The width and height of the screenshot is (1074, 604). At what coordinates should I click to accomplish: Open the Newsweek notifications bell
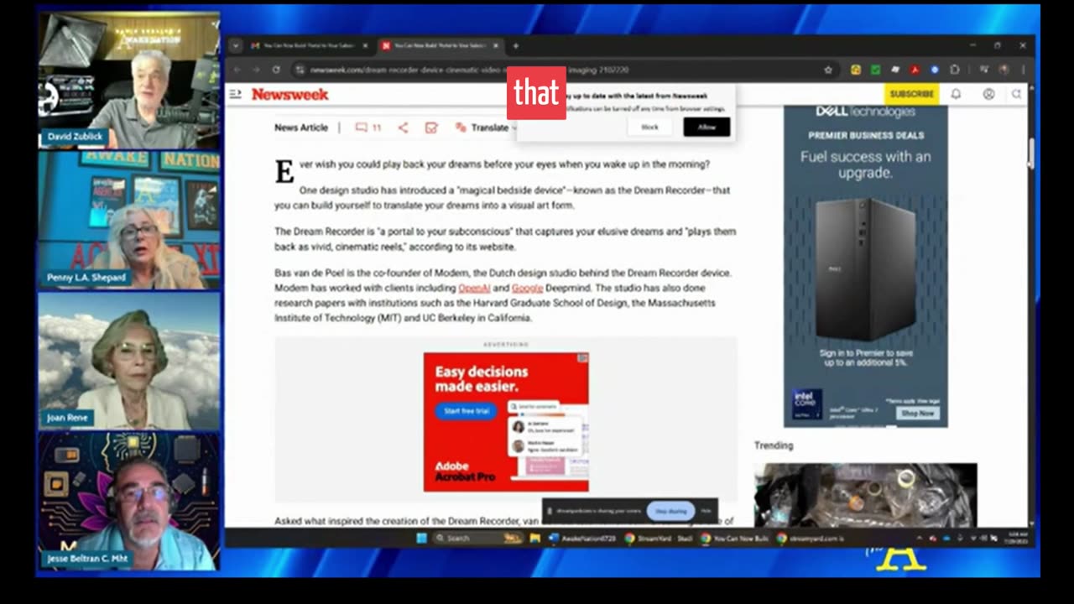click(x=956, y=94)
